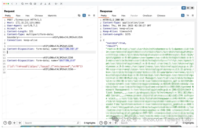Open help for the Request search bar
This screenshot has height=129, width=199.
[x=5, y=123]
